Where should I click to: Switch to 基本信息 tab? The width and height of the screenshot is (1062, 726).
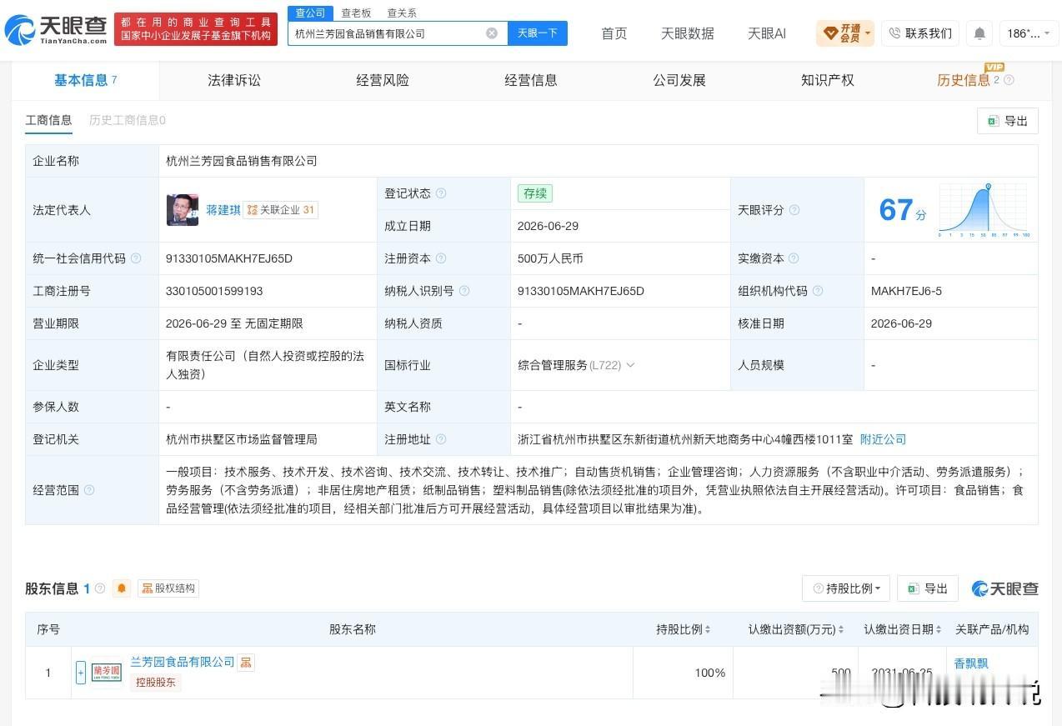point(85,80)
